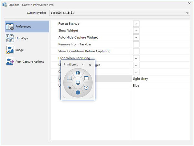Enable Show Countdown Before Capturing checkbox
This screenshot has width=194, height=146.
click(x=136, y=51)
